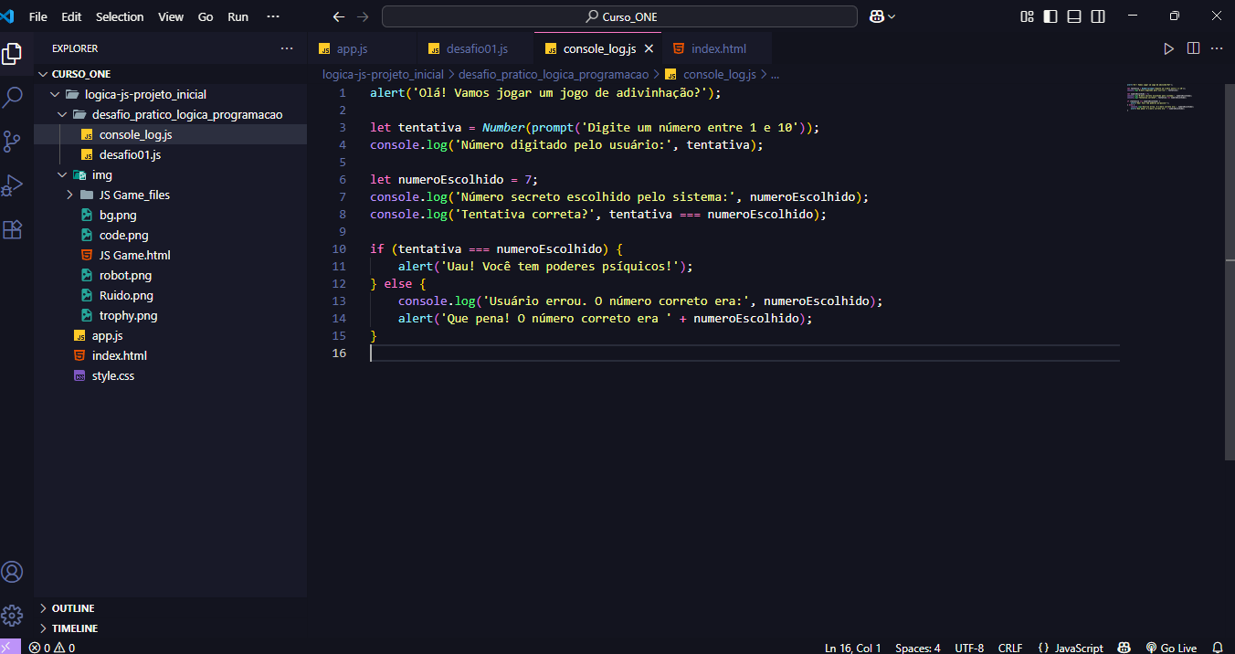1235x654 pixels.
Task: Open the Run and Debug view
Action: point(12,185)
